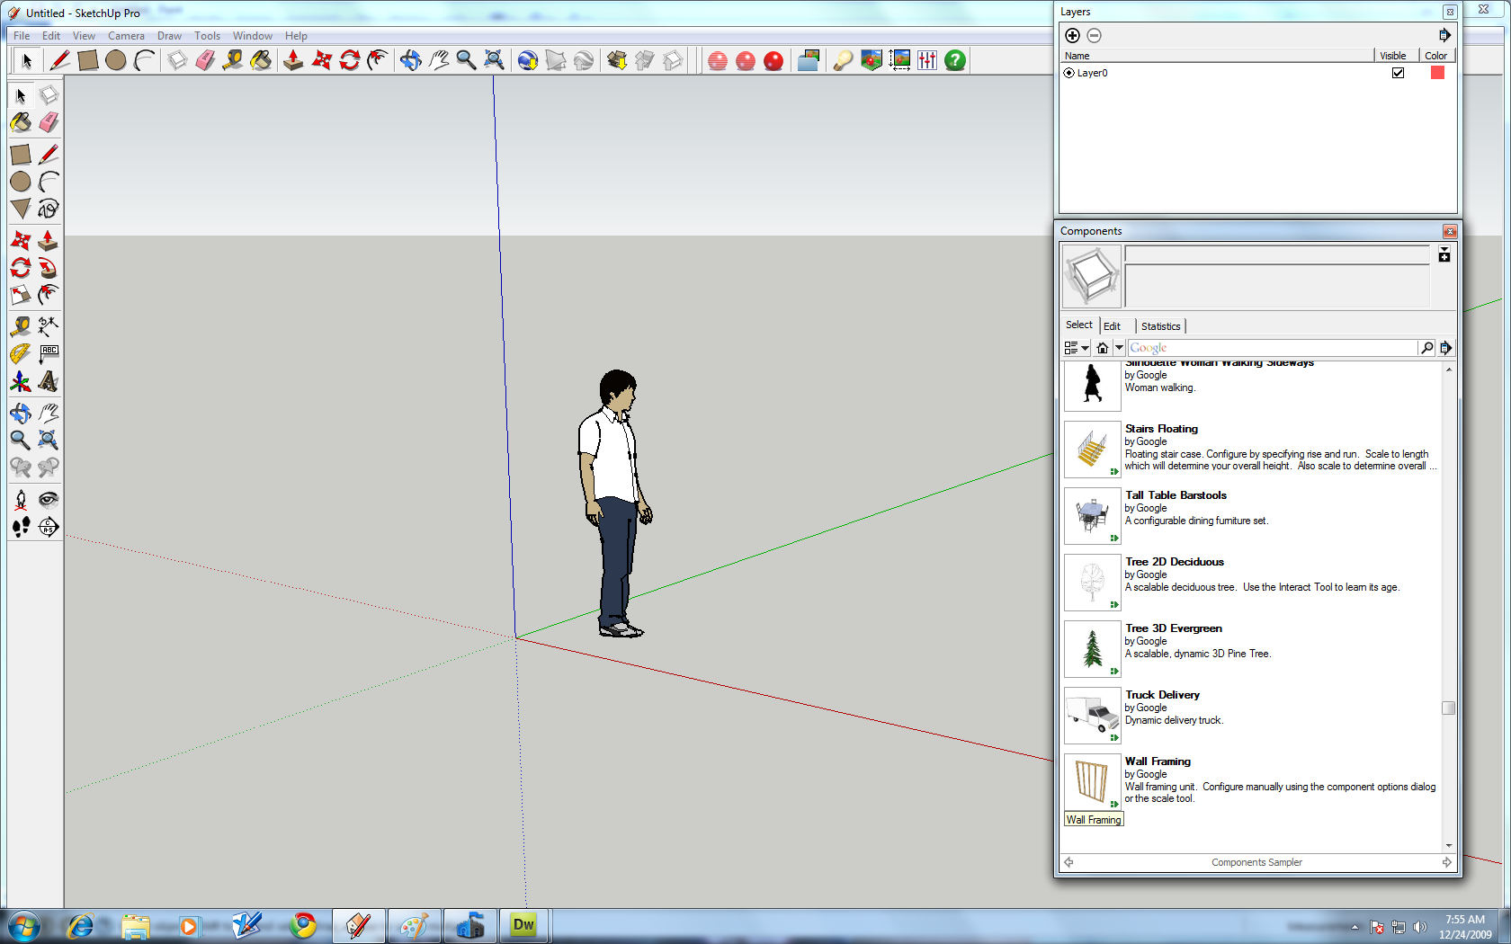Click the home In Model button in Components
1511x944 pixels.
click(x=1103, y=348)
